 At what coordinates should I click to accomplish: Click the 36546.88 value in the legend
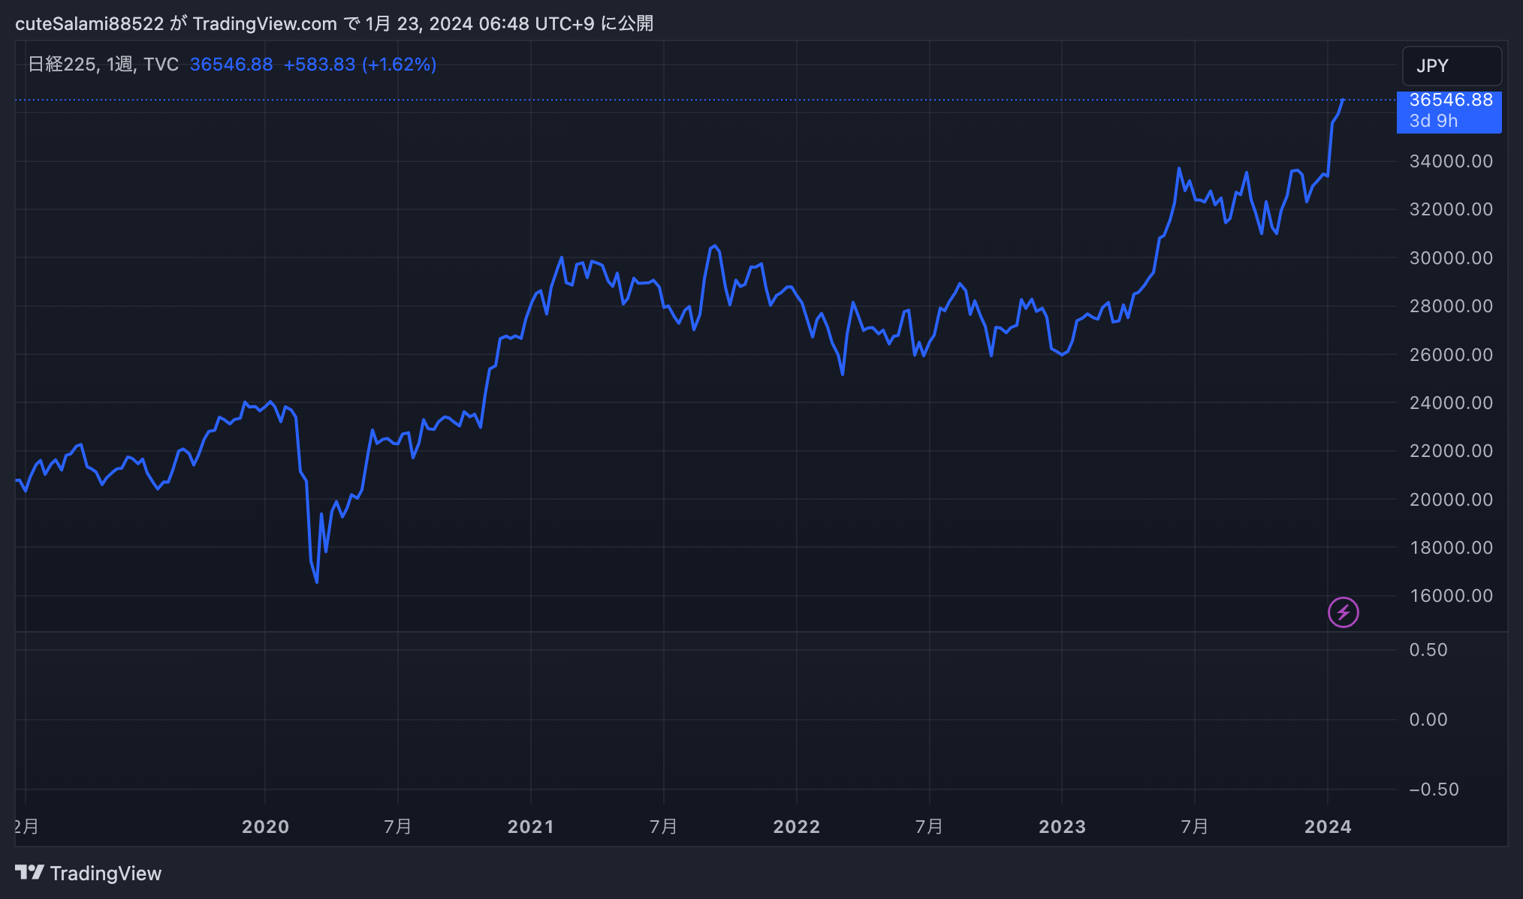pyautogui.click(x=231, y=65)
